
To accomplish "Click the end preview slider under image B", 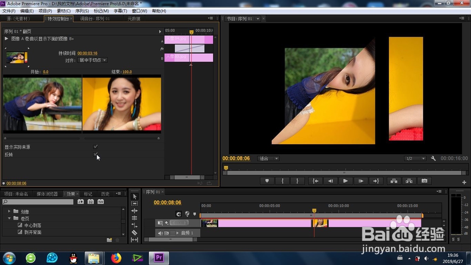I will 159,138.
